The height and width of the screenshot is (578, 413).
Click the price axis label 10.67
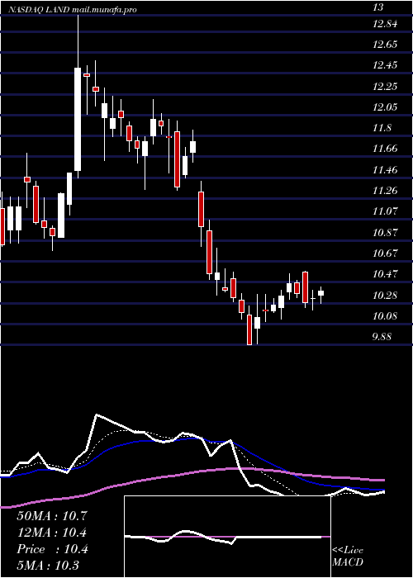tap(386, 253)
